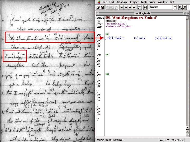Click the status bar record name
The width and height of the screenshot is (190, 142).
coord(172,140)
